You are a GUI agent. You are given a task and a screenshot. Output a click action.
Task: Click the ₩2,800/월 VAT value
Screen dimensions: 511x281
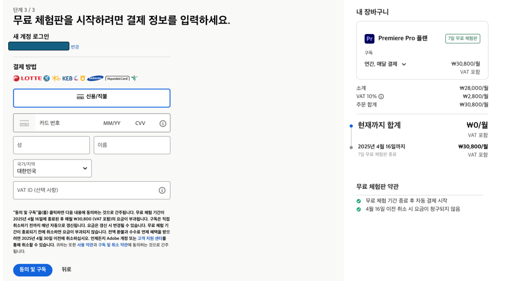tap(476, 96)
